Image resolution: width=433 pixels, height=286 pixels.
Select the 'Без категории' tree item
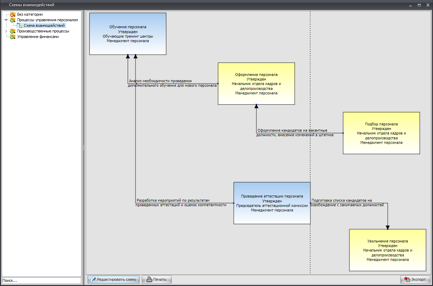(x=30, y=15)
